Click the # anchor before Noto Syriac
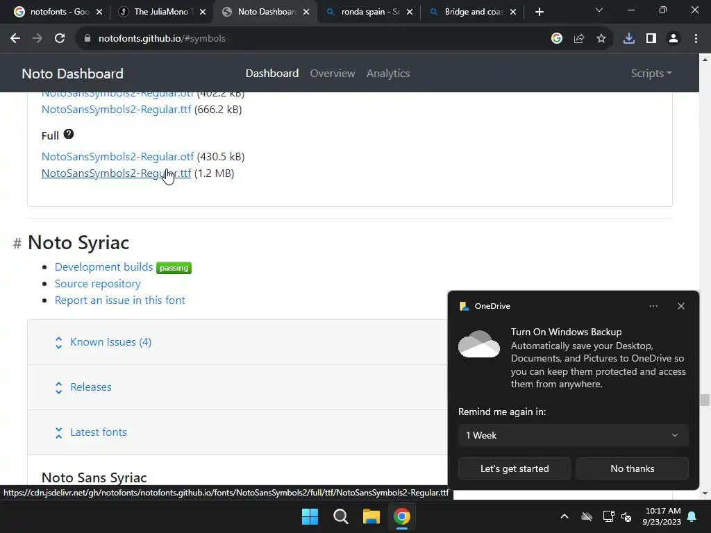This screenshot has width=711, height=533. click(17, 244)
